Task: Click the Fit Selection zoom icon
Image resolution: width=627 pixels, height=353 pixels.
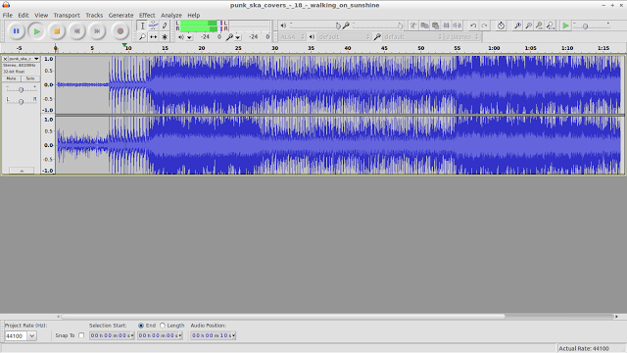Action: [x=540, y=25]
